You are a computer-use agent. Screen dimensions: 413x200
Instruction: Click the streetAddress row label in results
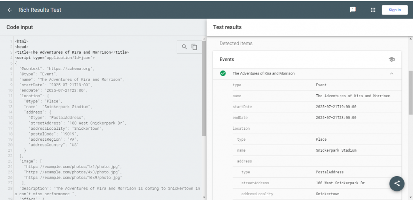pyautogui.click(x=255, y=183)
